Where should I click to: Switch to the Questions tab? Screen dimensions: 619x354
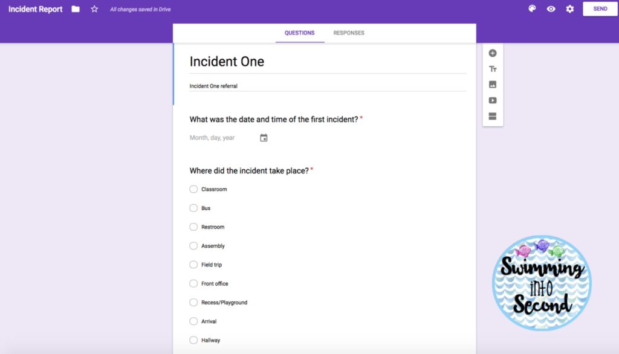[x=300, y=33]
